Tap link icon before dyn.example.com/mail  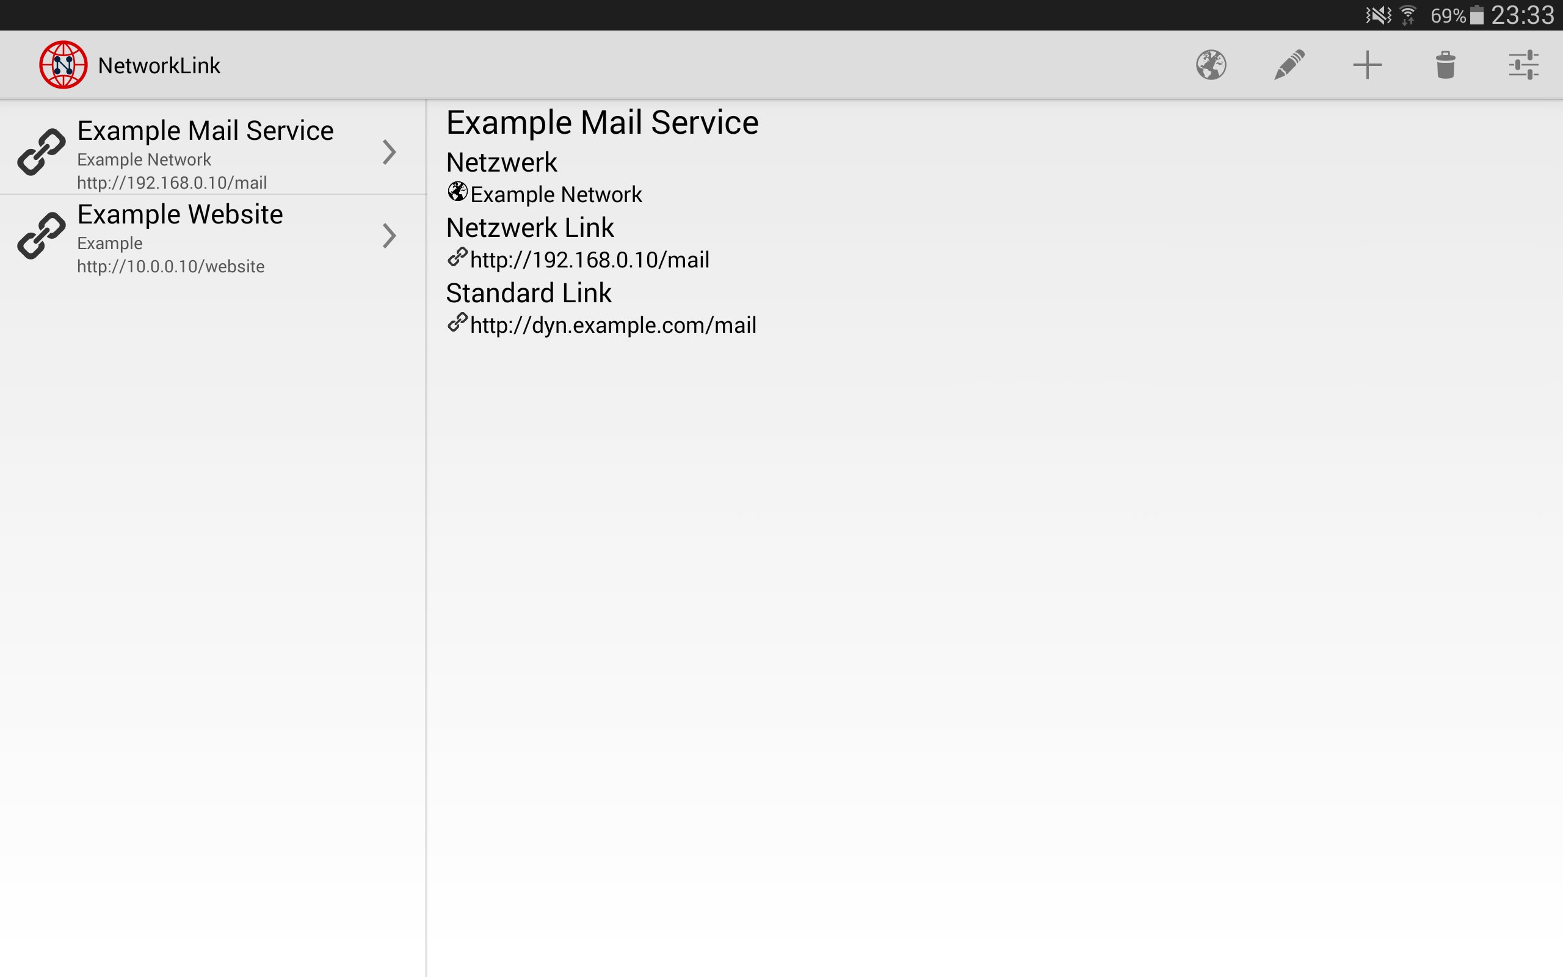click(457, 322)
